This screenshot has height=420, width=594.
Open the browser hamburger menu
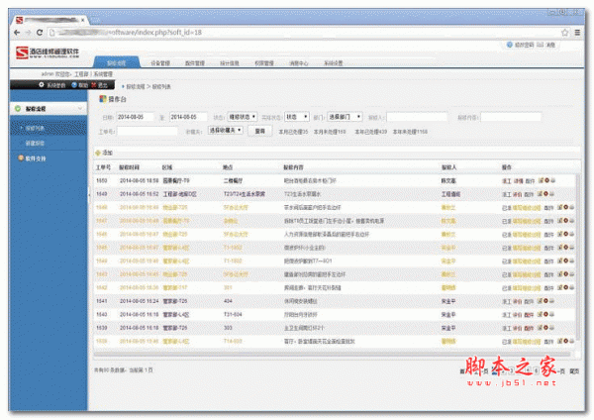tap(577, 33)
